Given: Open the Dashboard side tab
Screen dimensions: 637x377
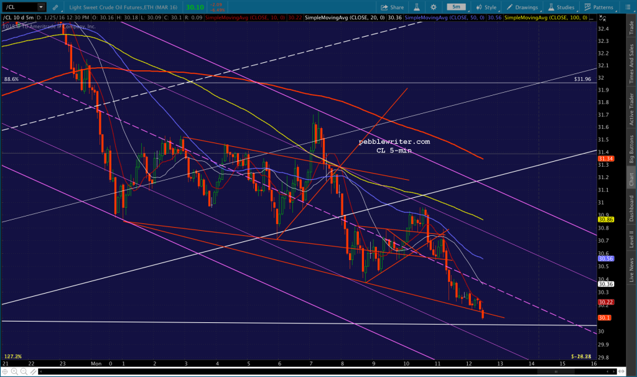Looking at the screenshot, I should point(631,208).
